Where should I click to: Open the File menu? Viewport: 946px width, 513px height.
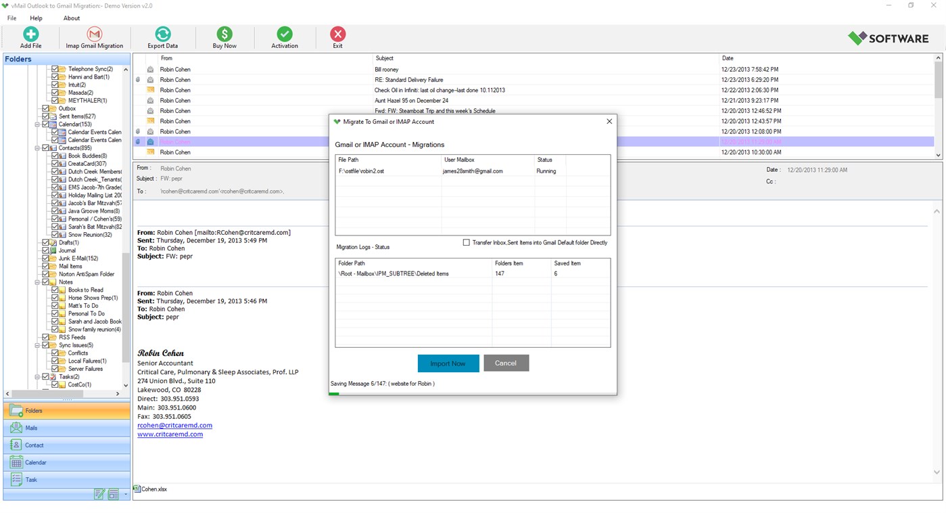click(x=11, y=18)
